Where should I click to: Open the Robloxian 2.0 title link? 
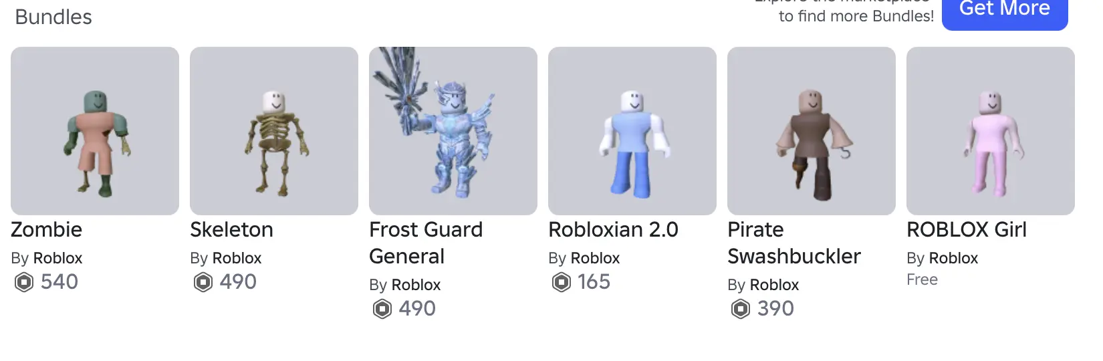click(613, 230)
